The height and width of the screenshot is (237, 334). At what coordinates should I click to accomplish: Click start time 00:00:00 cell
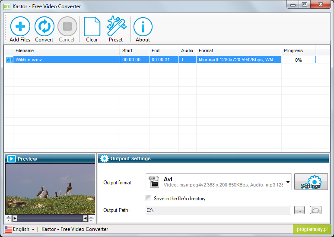(134, 60)
